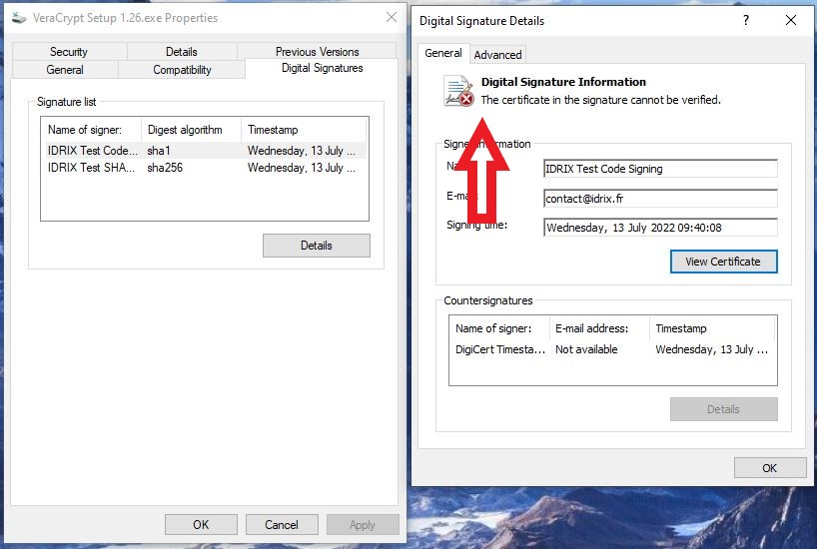
Task: Open the Details tab in Properties
Action: pyautogui.click(x=181, y=52)
